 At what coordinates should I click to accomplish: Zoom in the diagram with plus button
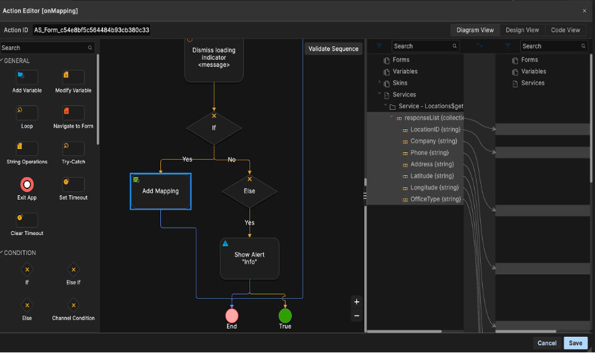pos(357,302)
